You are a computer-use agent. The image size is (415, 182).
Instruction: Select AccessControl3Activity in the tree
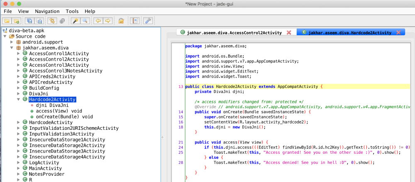[x=59, y=65]
